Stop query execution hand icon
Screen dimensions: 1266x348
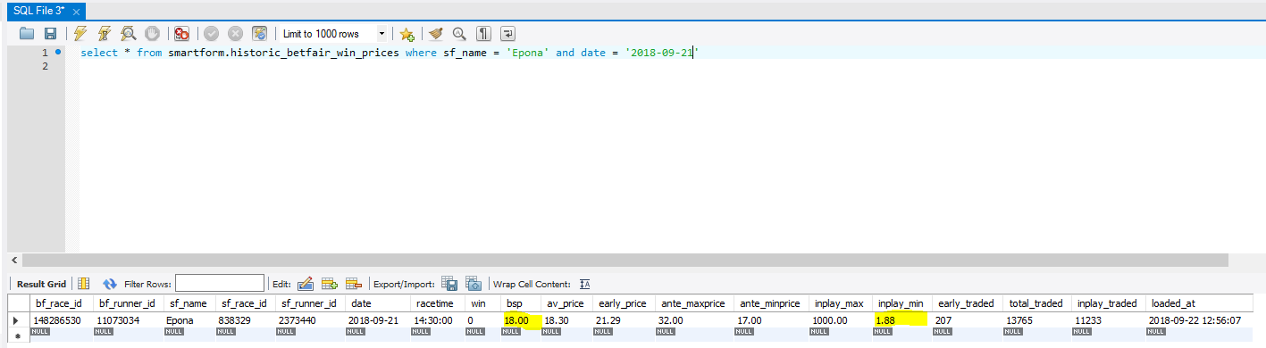[x=152, y=34]
